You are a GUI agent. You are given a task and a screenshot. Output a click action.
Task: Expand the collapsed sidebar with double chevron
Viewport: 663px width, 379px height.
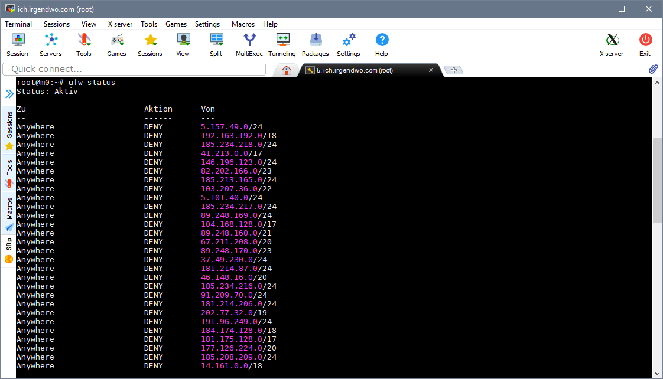9,94
